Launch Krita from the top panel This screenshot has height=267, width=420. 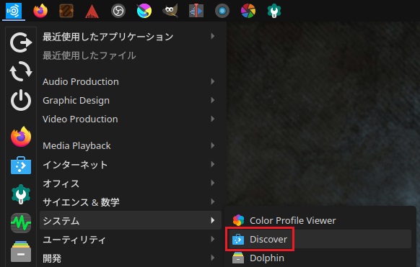144,11
